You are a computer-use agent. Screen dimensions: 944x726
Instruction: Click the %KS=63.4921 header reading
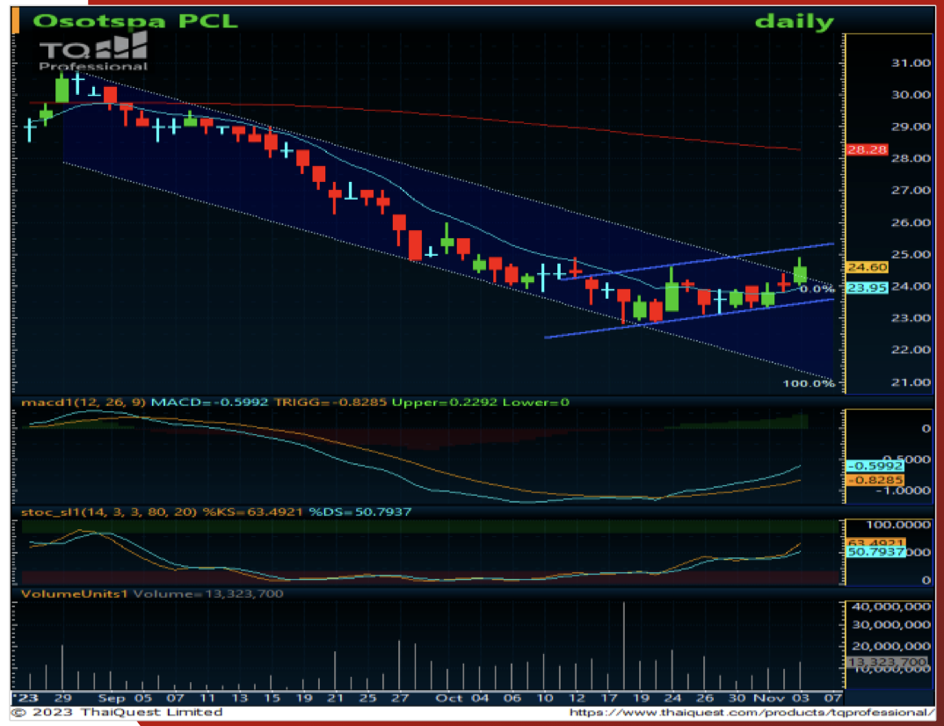click(252, 512)
